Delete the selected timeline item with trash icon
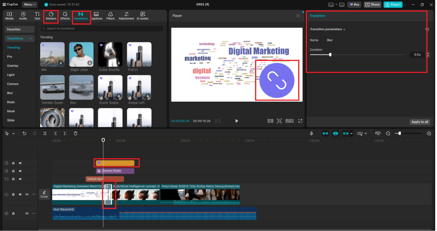Image resolution: width=437 pixels, height=231 pixels. [76, 133]
